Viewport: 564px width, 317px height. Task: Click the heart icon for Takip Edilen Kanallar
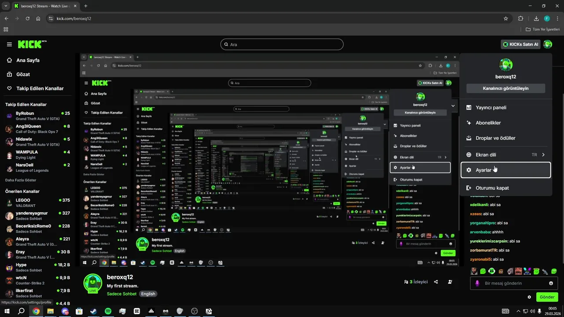click(x=9, y=88)
